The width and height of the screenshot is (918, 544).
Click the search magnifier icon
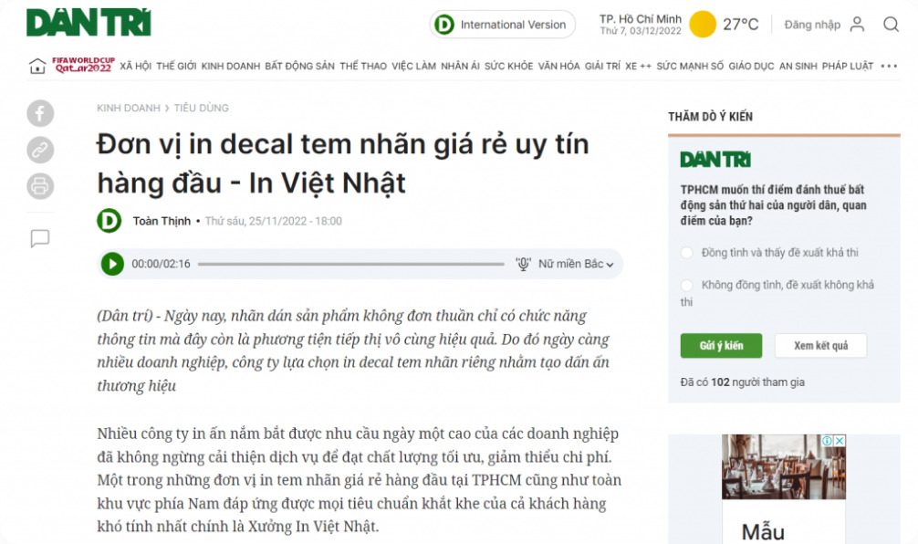[x=891, y=25]
